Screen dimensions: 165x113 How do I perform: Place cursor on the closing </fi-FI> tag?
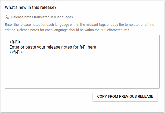coord(16,52)
